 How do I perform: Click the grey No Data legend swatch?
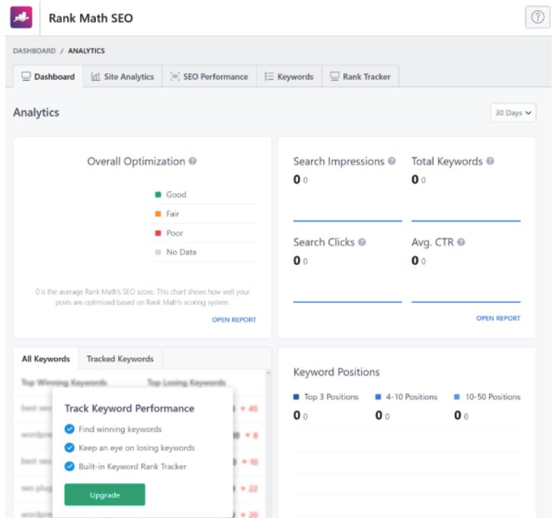[158, 252]
